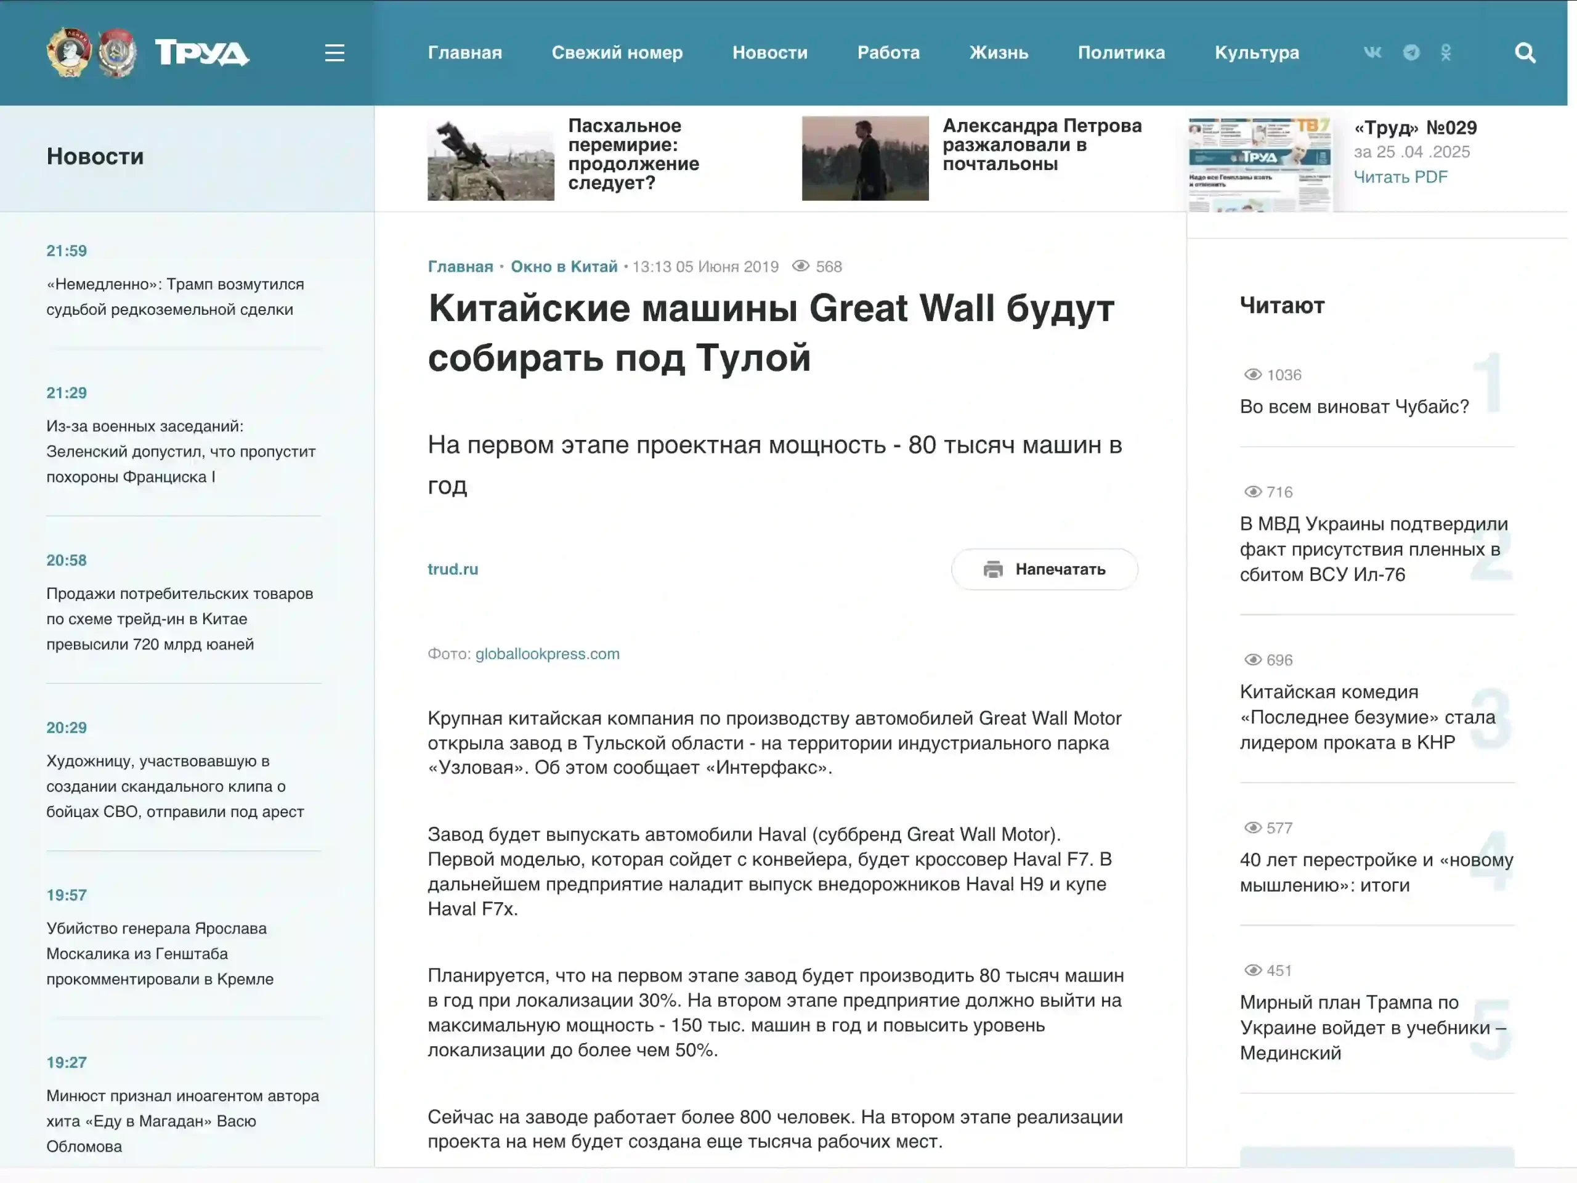This screenshot has width=1577, height=1183.
Task: Click the eye icon next to 696
Action: pyautogui.click(x=1252, y=660)
